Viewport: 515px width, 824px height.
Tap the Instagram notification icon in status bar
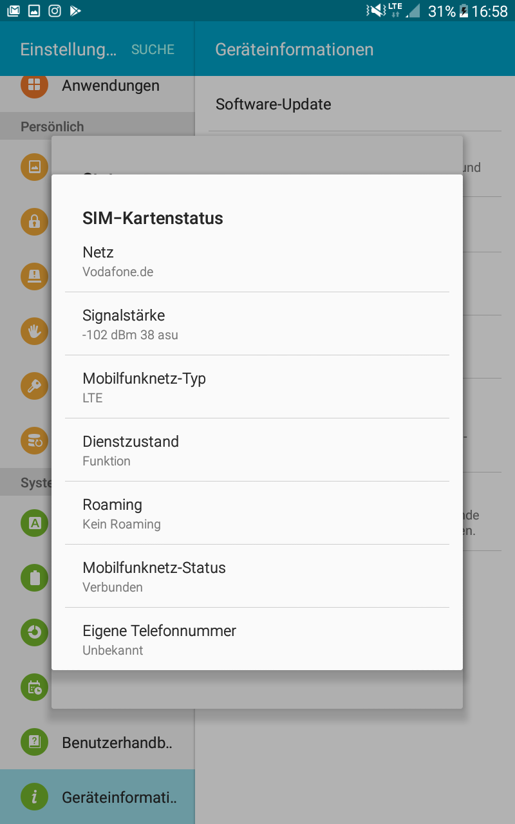tap(55, 10)
